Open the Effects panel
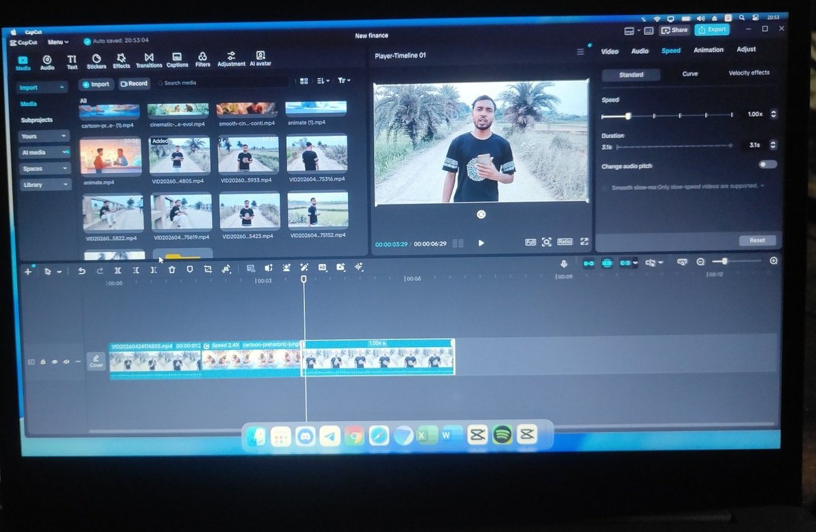 coord(122,63)
